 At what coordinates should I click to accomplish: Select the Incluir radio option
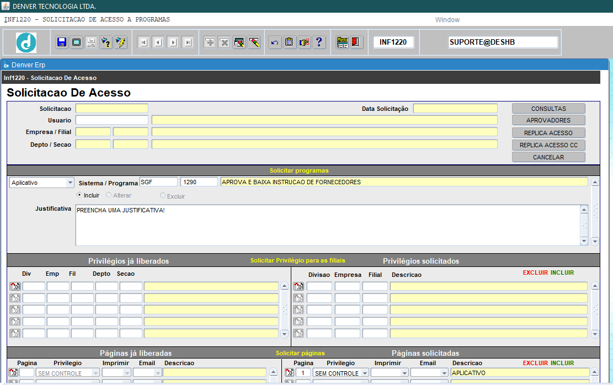(79, 195)
